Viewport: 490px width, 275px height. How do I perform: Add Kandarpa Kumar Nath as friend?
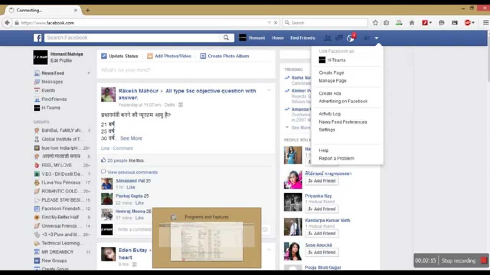pos(322,233)
